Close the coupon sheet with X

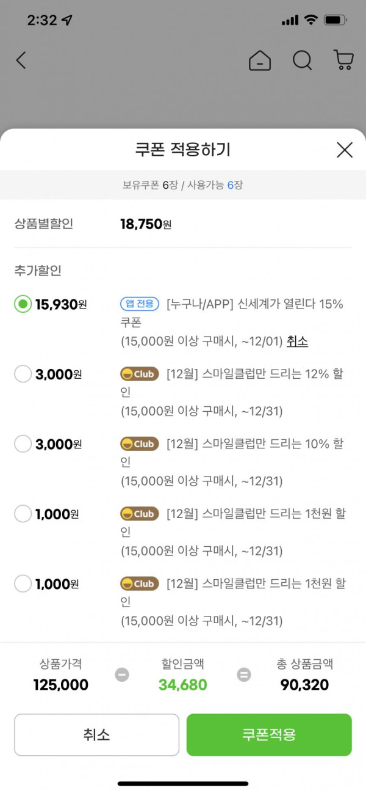(345, 150)
